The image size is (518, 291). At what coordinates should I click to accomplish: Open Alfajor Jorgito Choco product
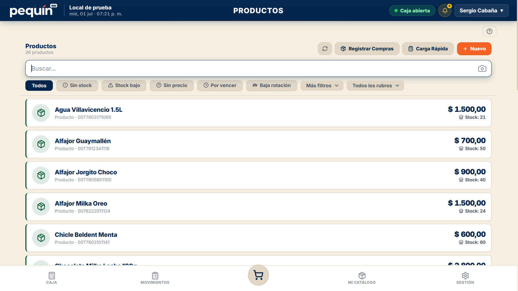258,175
